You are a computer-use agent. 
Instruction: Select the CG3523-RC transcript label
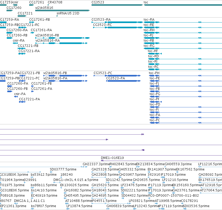[103, 25]
